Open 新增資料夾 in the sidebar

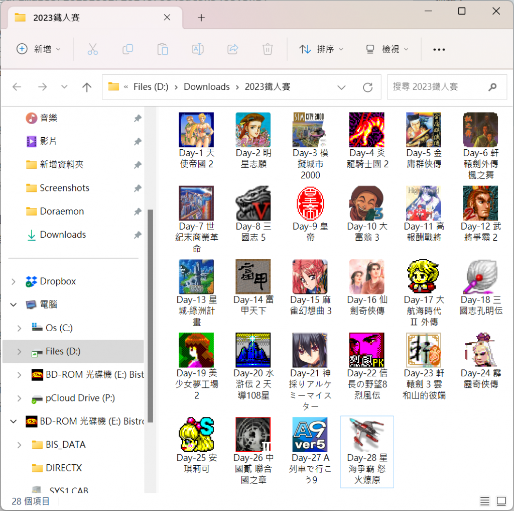(61, 164)
